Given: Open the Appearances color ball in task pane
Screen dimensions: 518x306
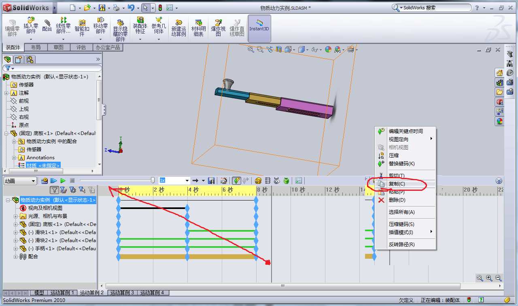Looking at the screenshot, I should tap(500, 121).
